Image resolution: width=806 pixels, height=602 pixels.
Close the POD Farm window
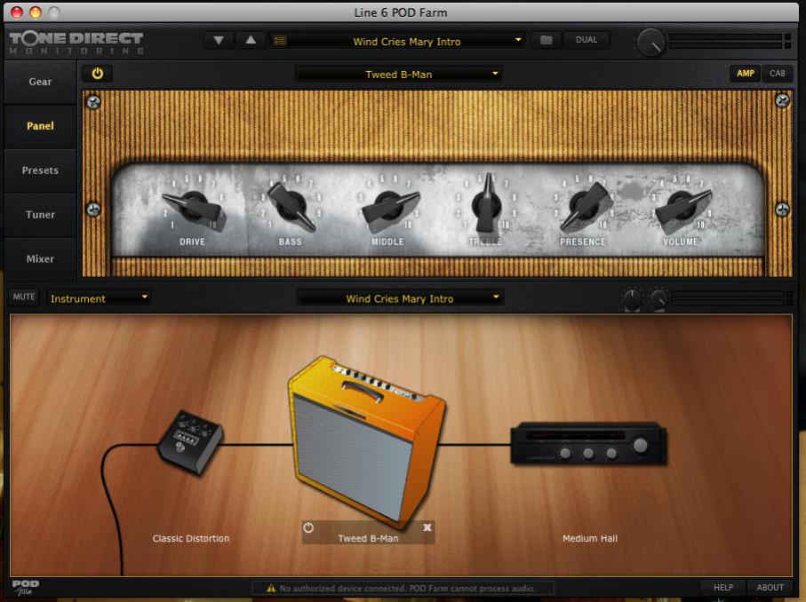17,12
